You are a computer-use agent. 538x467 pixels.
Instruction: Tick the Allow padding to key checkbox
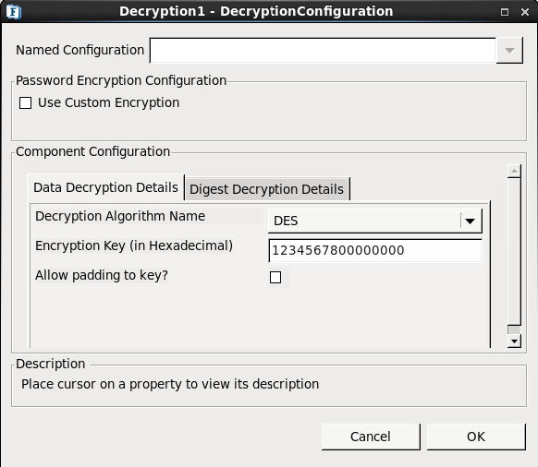point(275,277)
